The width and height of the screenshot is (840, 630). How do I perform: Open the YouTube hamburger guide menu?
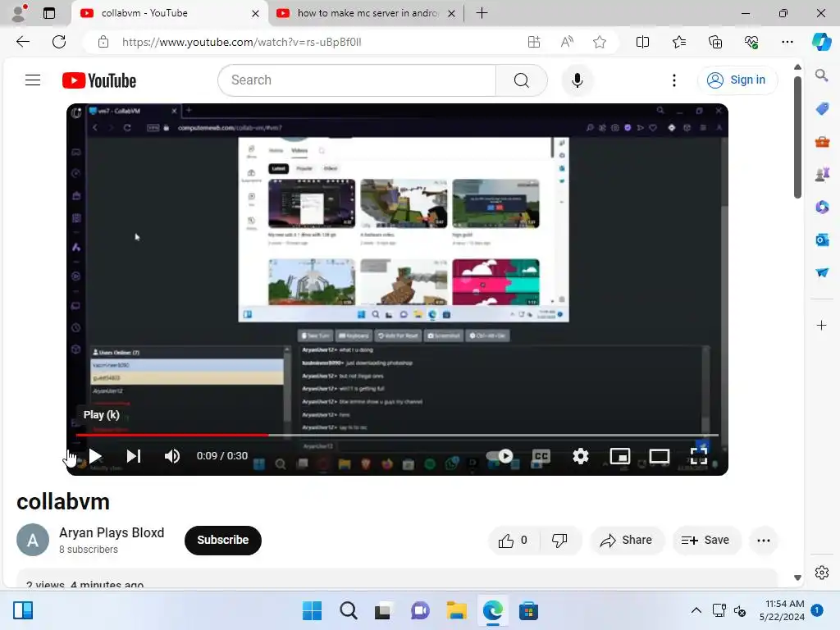click(33, 80)
